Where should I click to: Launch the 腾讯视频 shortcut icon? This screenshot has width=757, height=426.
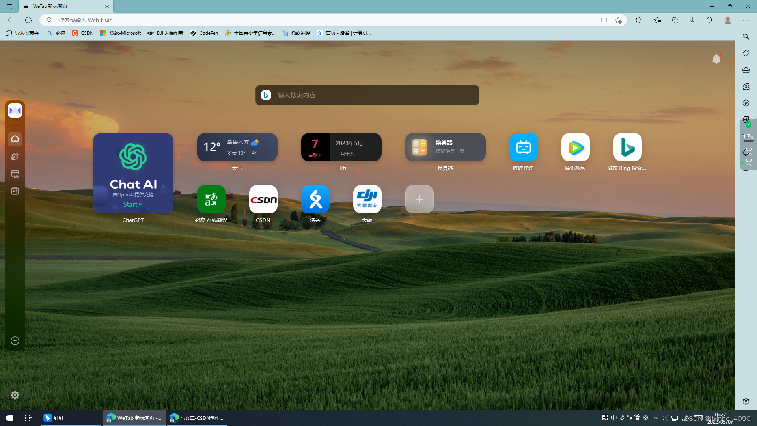pyautogui.click(x=576, y=147)
